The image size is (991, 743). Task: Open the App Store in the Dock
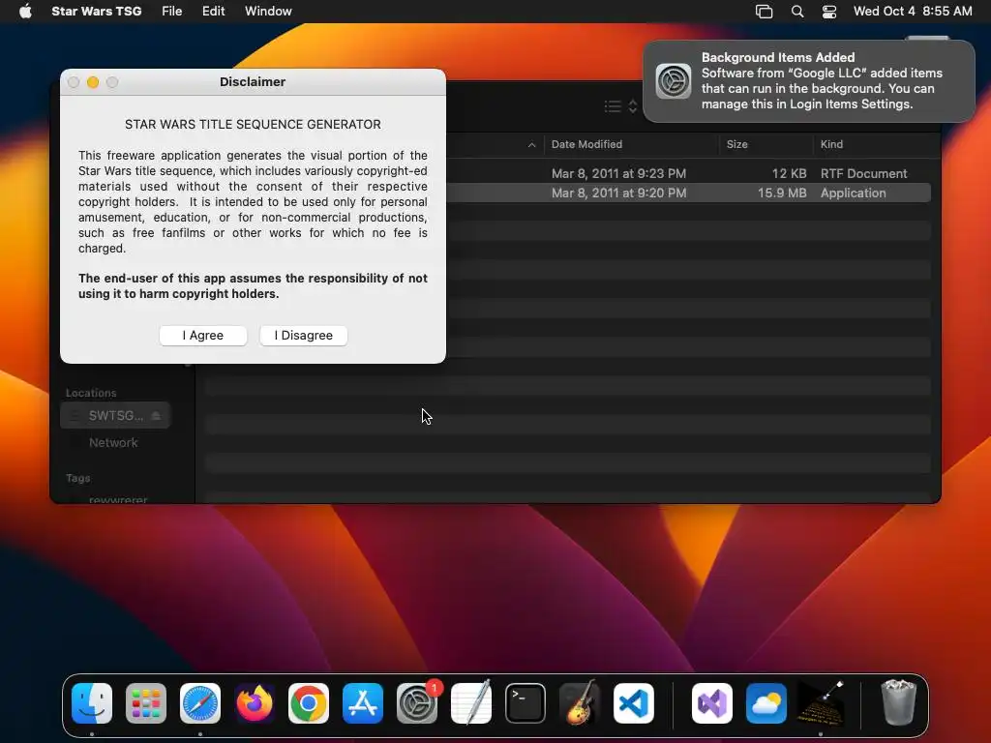pos(363,703)
